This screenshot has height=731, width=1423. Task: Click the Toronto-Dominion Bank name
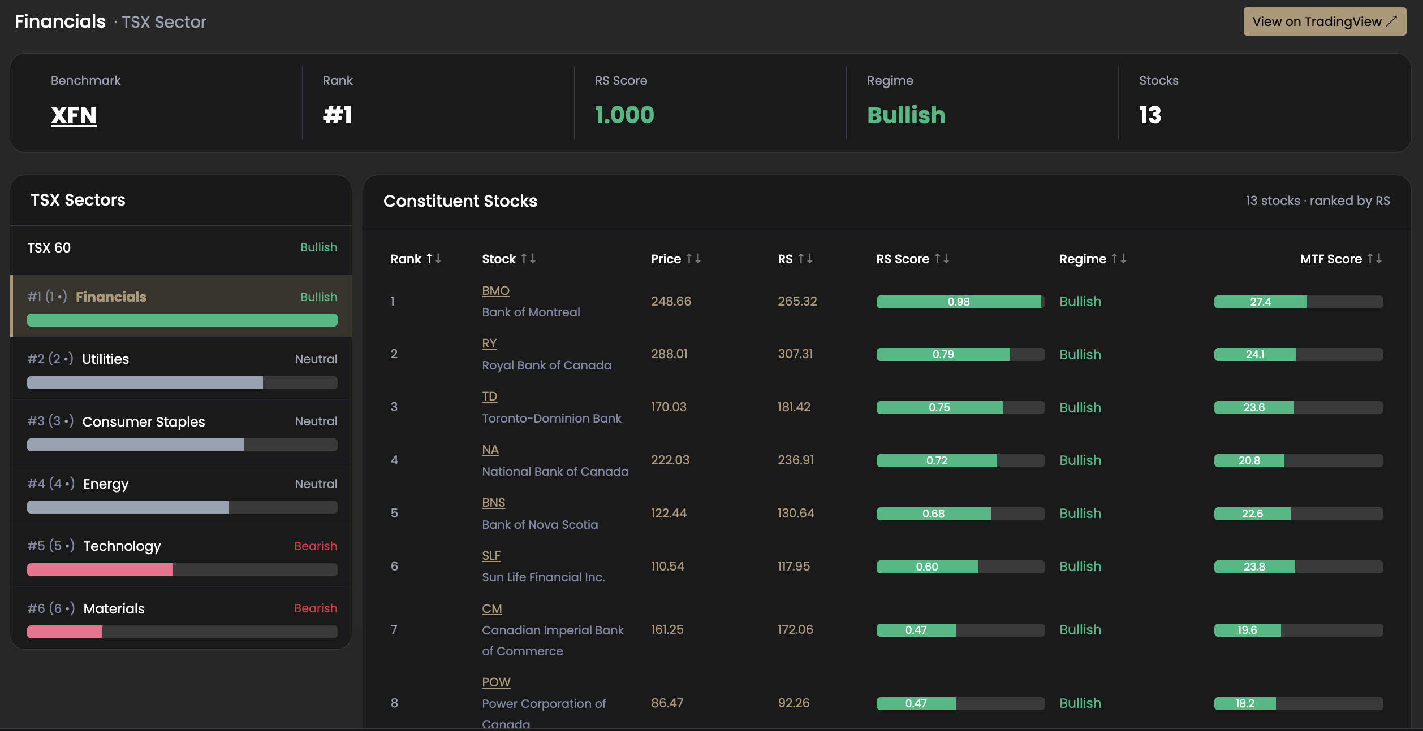551,419
